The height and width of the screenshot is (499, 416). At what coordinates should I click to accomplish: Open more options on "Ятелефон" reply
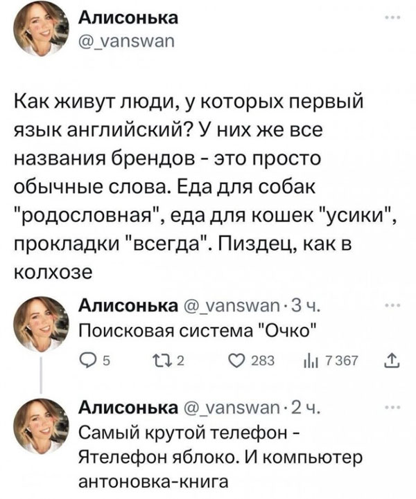point(392,407)
